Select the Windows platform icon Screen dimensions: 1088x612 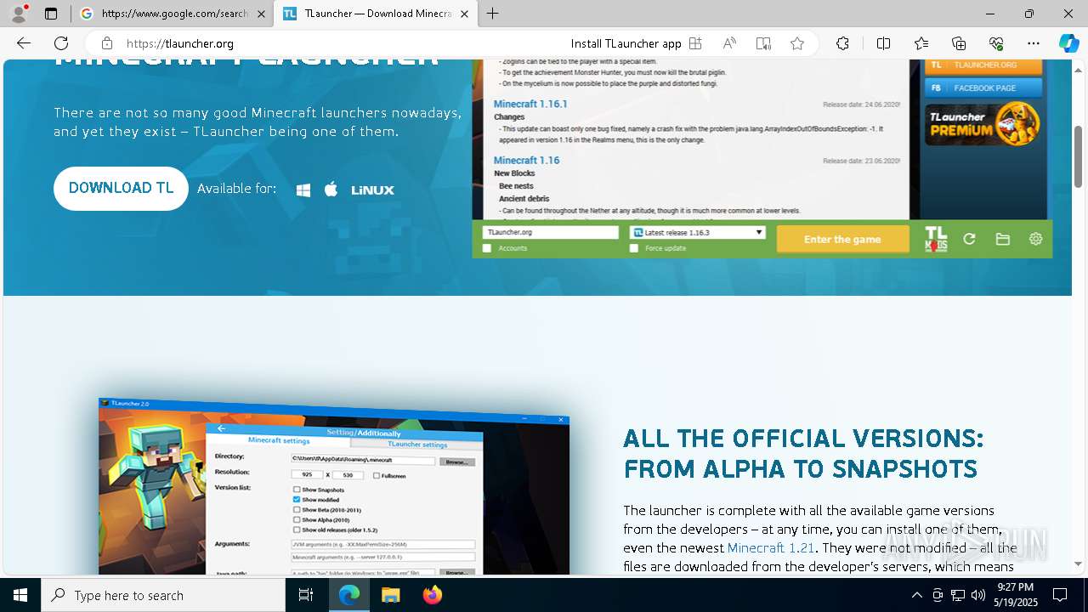tap(303, 190)
